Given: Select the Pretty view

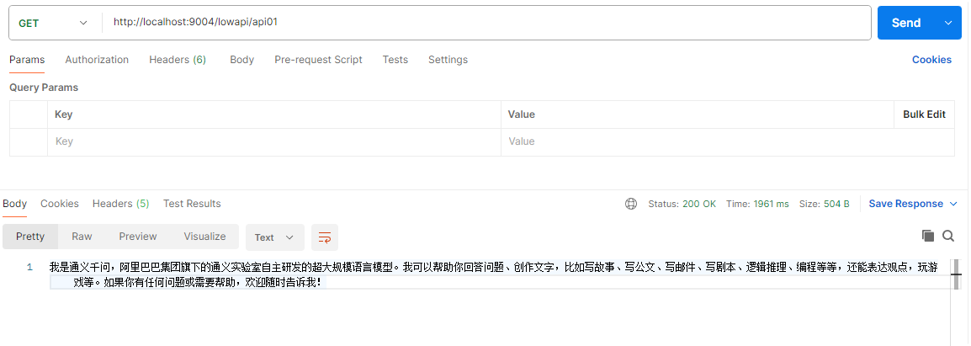Looking at the screenshot, I should tap(30, 237).
